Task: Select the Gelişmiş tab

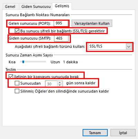Action: click(x=62, y=6)
